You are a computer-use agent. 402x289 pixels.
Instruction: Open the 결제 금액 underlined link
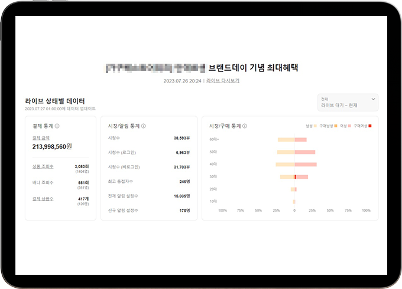click(x=40, y=137)
